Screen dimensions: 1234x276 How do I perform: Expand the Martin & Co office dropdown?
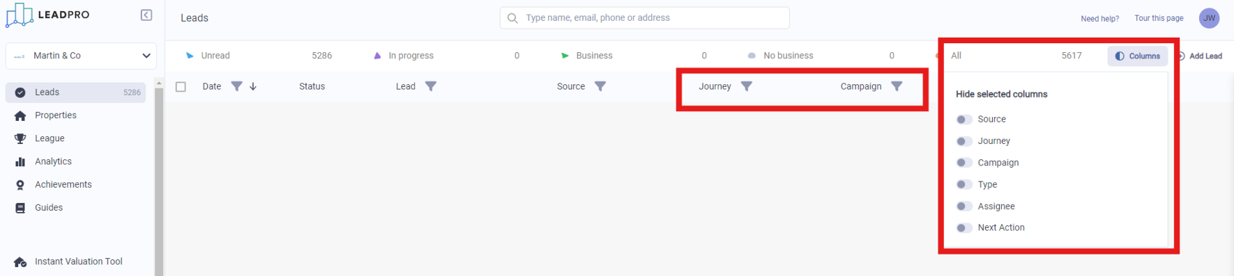coord(81,56)
